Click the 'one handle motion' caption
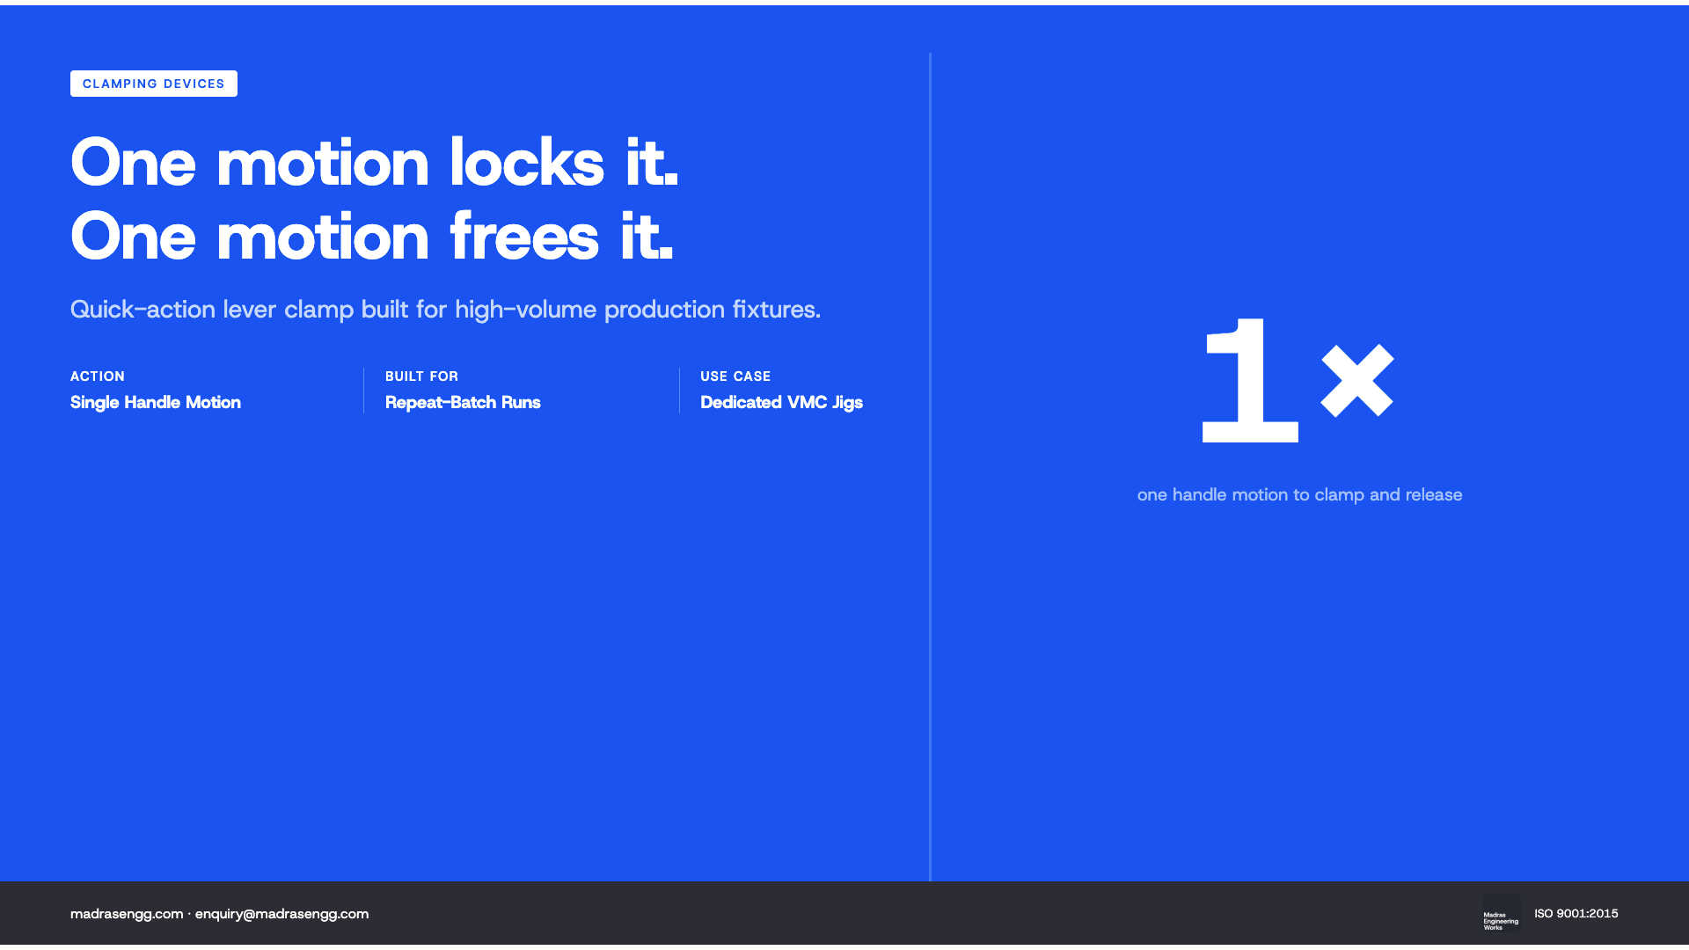This screenshot has height=950, width=1689. [x=1299, y=494]
